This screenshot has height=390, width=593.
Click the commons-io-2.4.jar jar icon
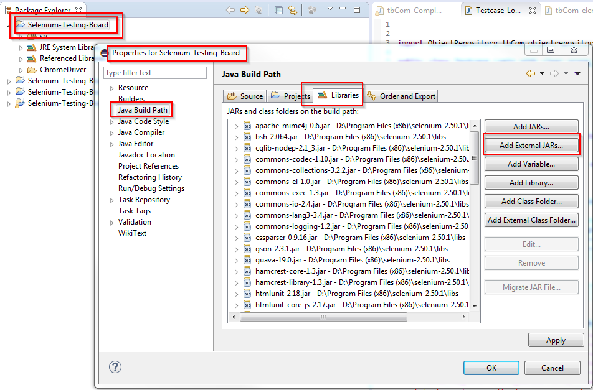[x=247, y=204]
